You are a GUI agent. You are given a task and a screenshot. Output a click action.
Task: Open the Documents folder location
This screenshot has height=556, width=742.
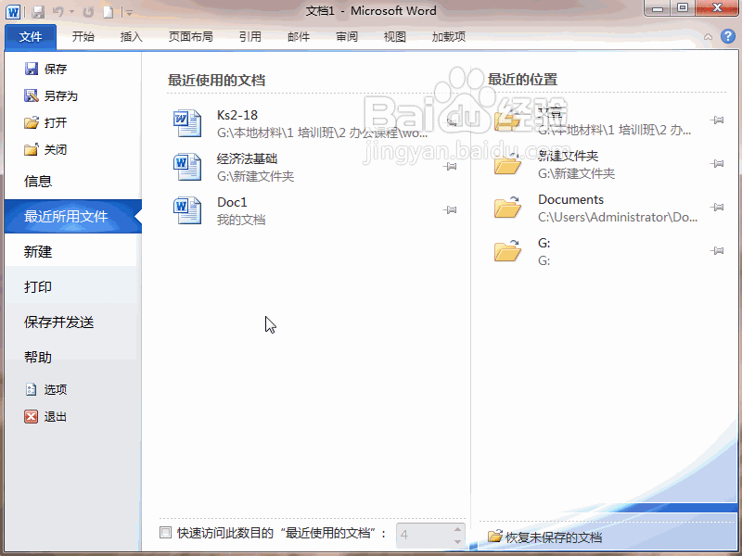[x=570, y=200]
